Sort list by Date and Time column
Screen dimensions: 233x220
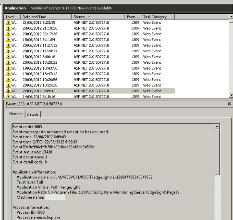tap(46, 17)
